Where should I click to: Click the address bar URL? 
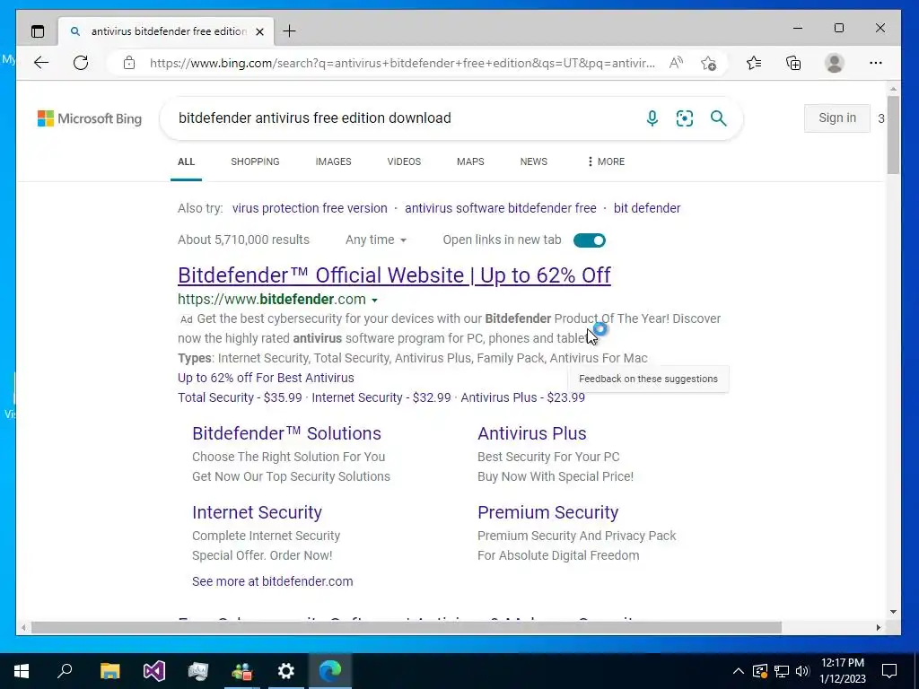coord(402,63)
